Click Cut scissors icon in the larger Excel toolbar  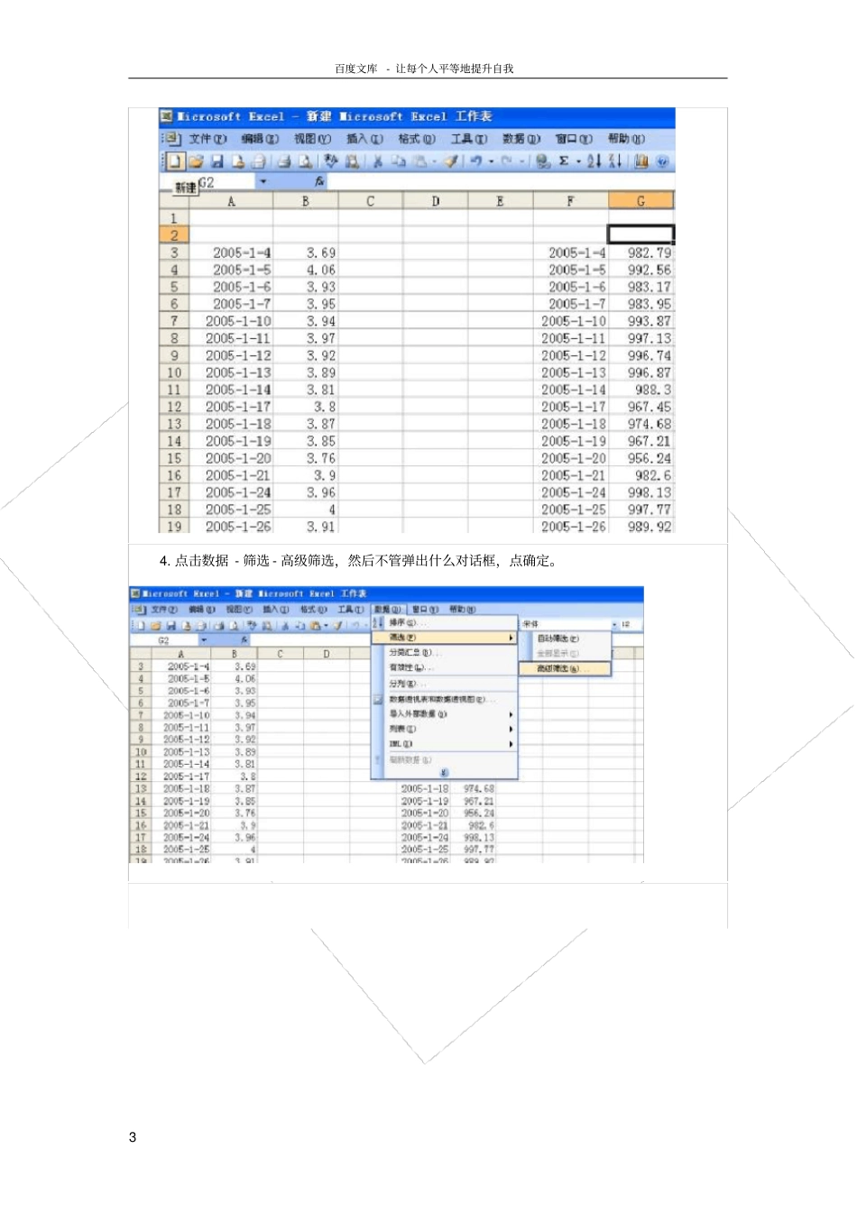click(x=378, y=161)
